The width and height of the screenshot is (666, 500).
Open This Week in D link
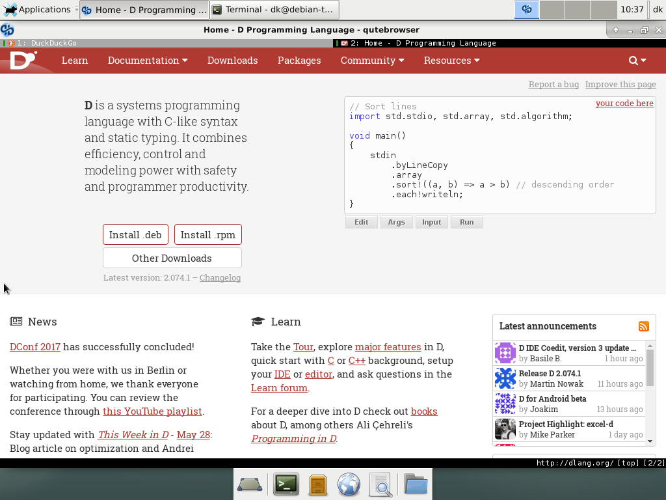(133, 434)
